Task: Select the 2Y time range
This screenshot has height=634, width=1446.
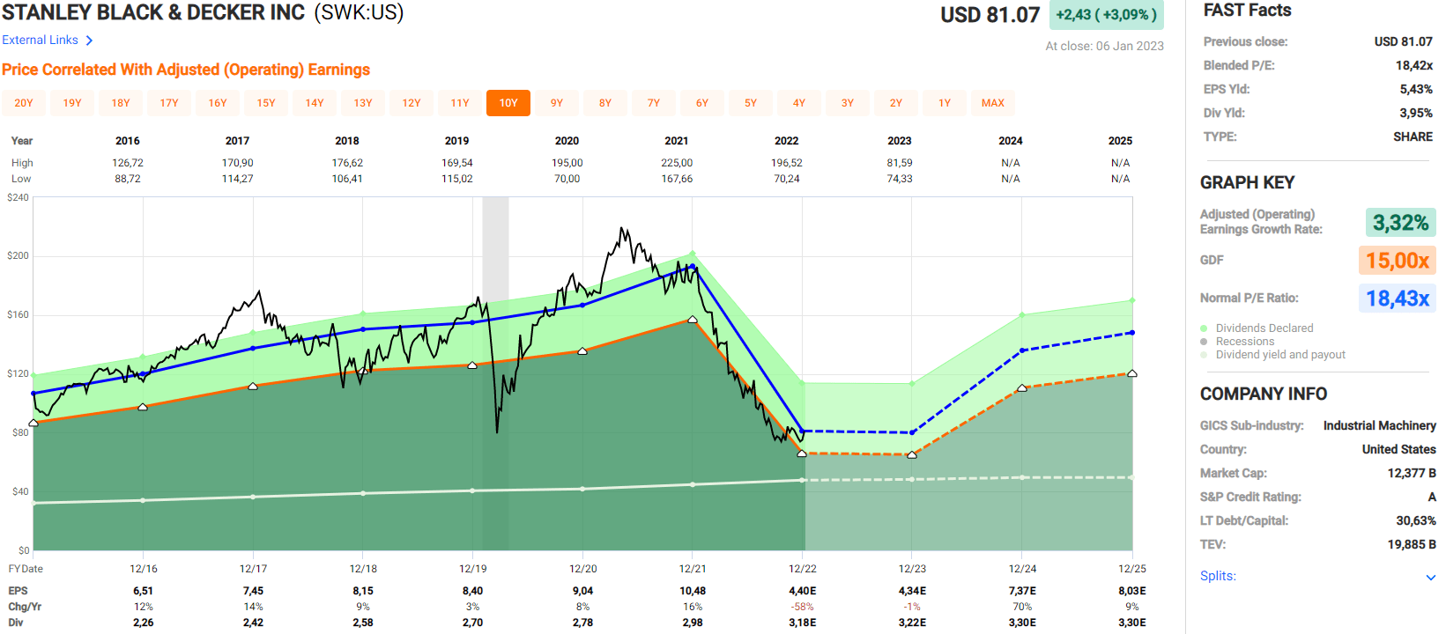Action: point(896,103)
